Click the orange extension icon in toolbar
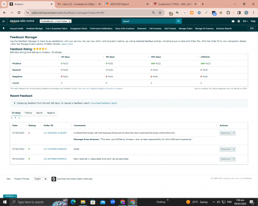This screenshot has height=206, width=258. (192, 13)
